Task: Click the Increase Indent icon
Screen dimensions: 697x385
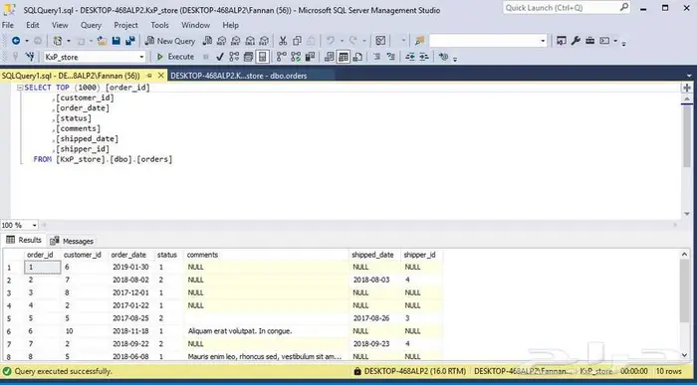Action: [x=424, y=57]
